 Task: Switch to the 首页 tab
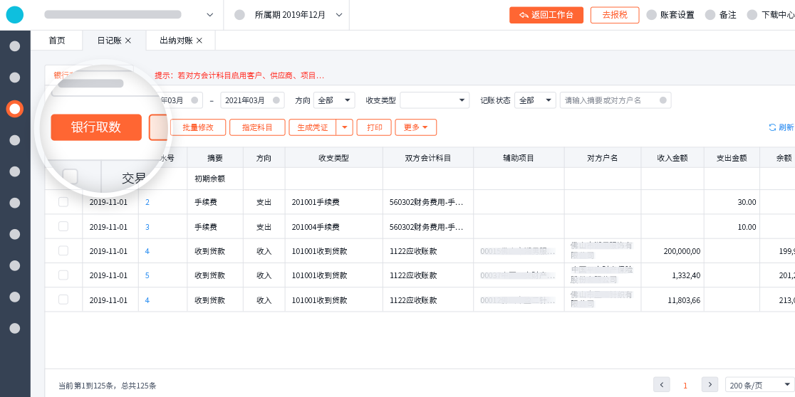pos(57,41)
